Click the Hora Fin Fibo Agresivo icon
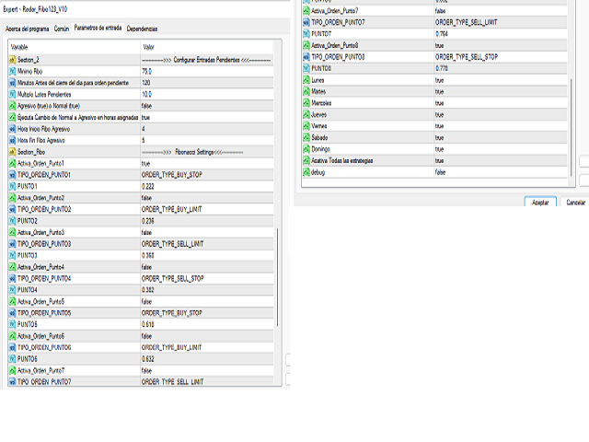Screen dimensions: 589x442 12,141
